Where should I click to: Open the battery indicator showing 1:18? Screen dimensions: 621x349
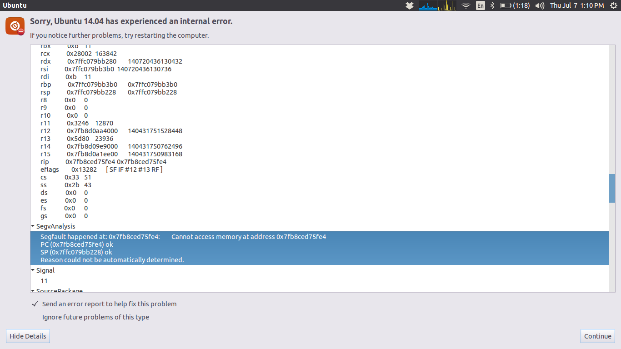point(515,5)
